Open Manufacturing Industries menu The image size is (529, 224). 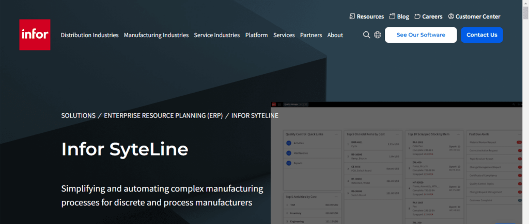point(156,35)
